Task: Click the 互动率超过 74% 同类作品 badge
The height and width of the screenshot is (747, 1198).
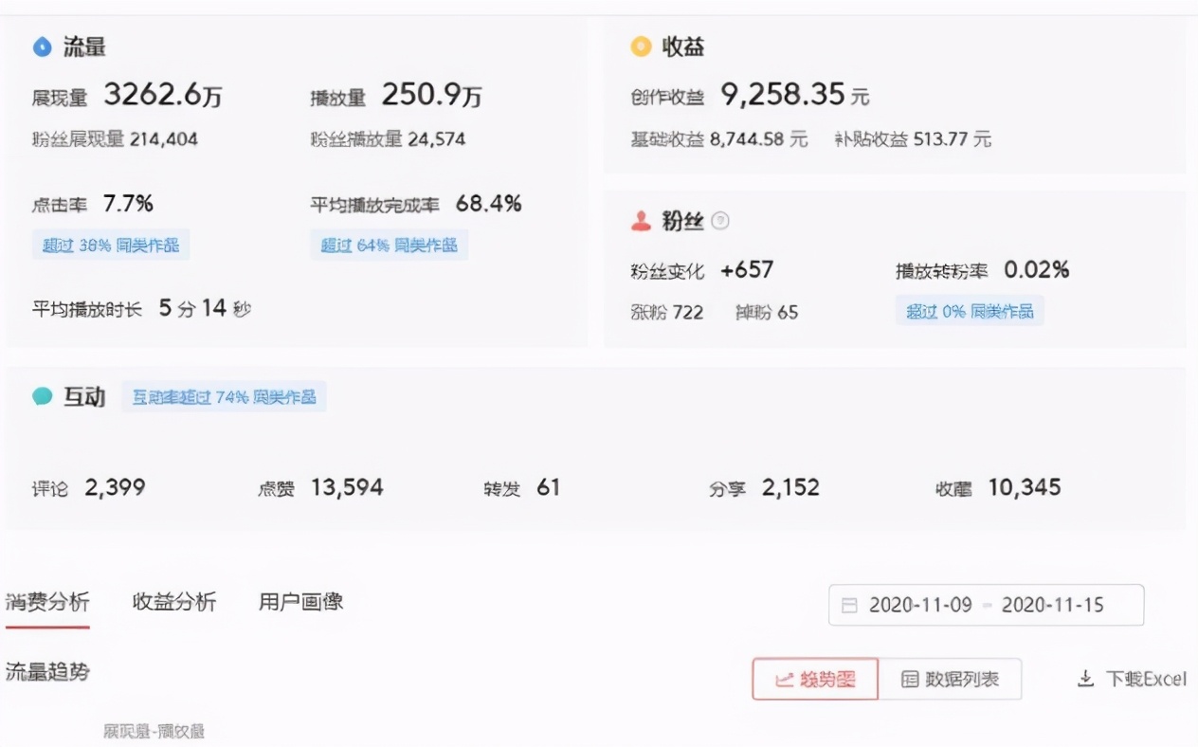Action: click(225, 397)
